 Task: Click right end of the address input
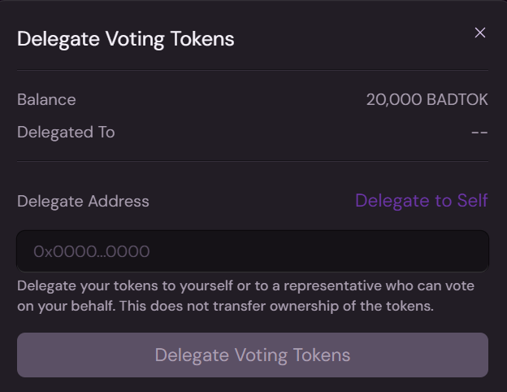(x=471, y=251)
